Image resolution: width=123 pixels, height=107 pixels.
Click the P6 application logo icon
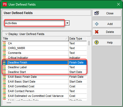click(5, 4)
